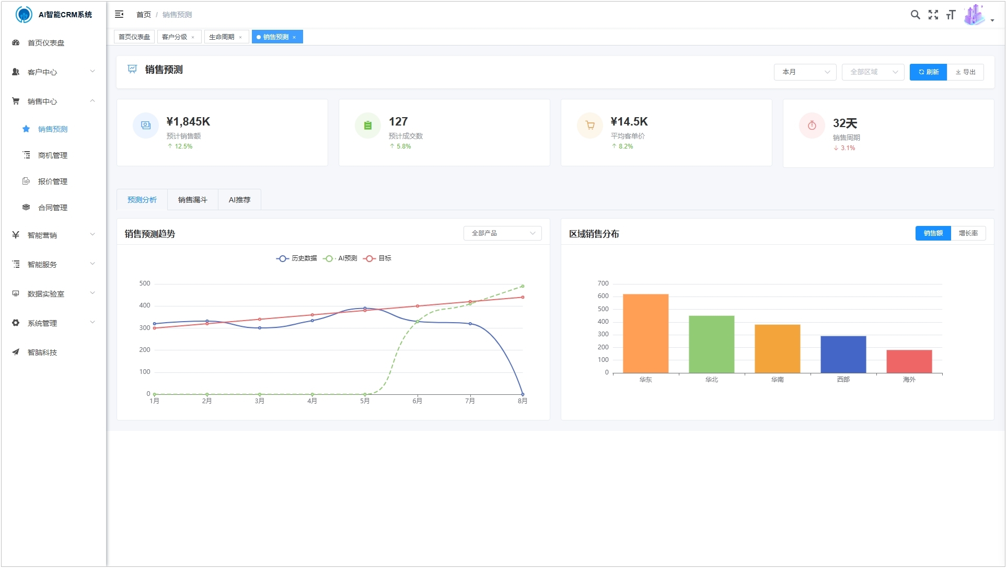Click the 销售周期 timer icon
The image size is (1007, 569).
[813, 126]
